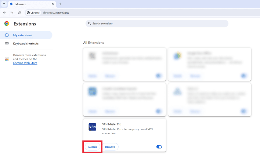Click the magnifier icon in search box
Image resolution: width=260 pixels, height=161 pixels.
tap(89, 23)
